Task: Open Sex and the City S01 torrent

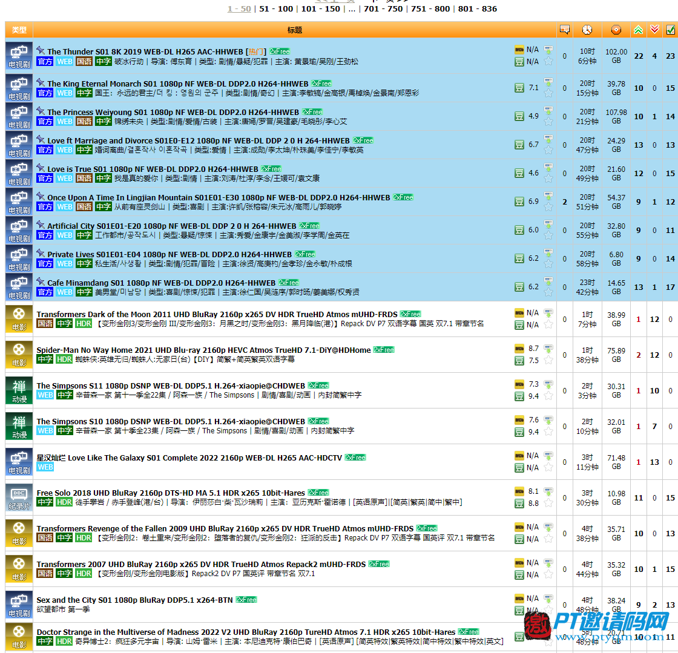Action: pyautogui.click(x=134, y=600)
